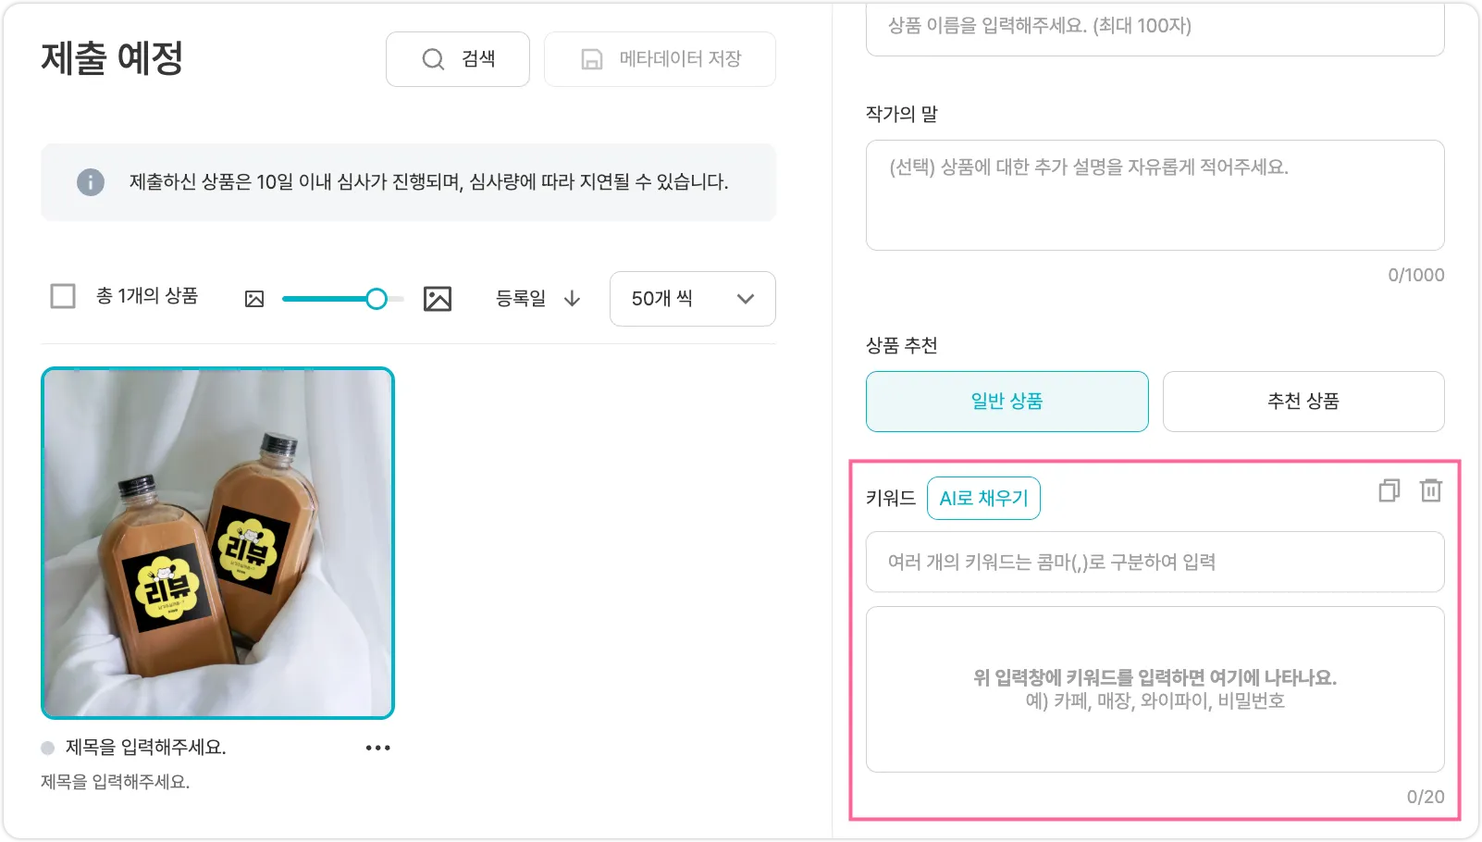Screen dimensions: 1482x842
Task: Click the 작가의 말 description text area
Action: point(1155,195)
